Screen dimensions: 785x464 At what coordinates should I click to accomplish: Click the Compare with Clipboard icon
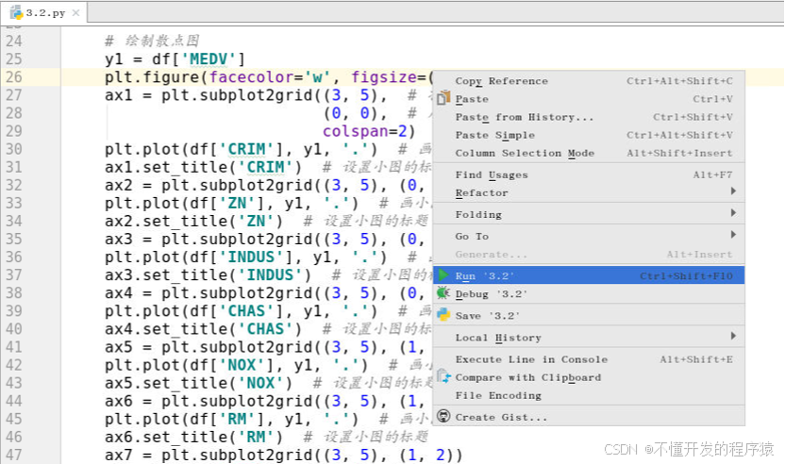[x=443, y=376]
